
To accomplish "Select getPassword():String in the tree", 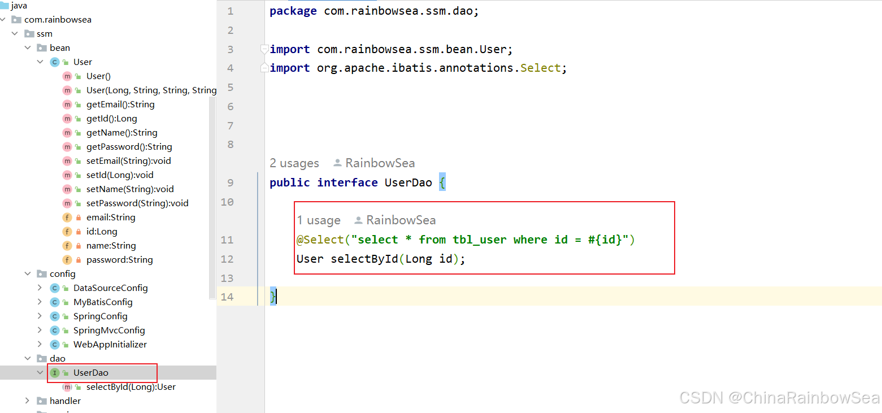I will (129, 147).
